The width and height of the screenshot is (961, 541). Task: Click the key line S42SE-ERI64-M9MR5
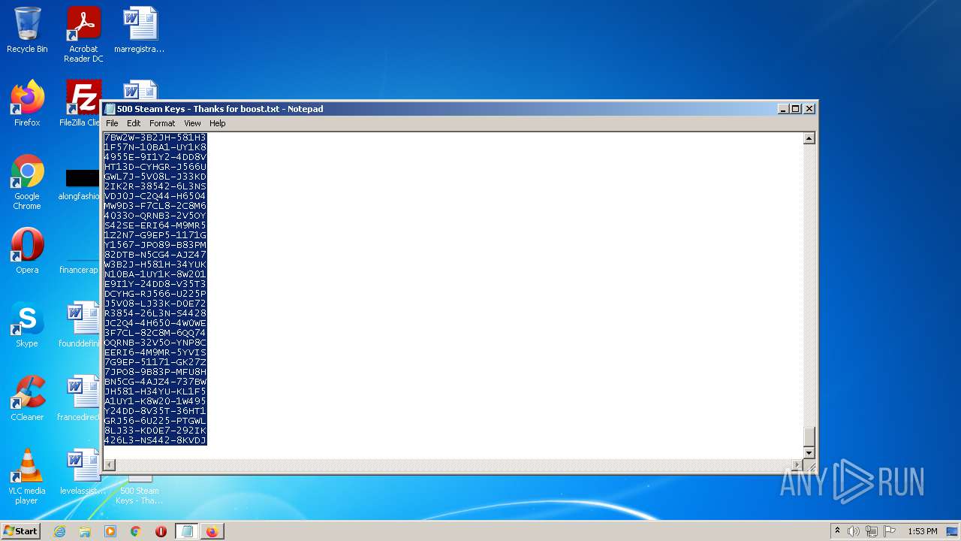(x=155, y=225)
